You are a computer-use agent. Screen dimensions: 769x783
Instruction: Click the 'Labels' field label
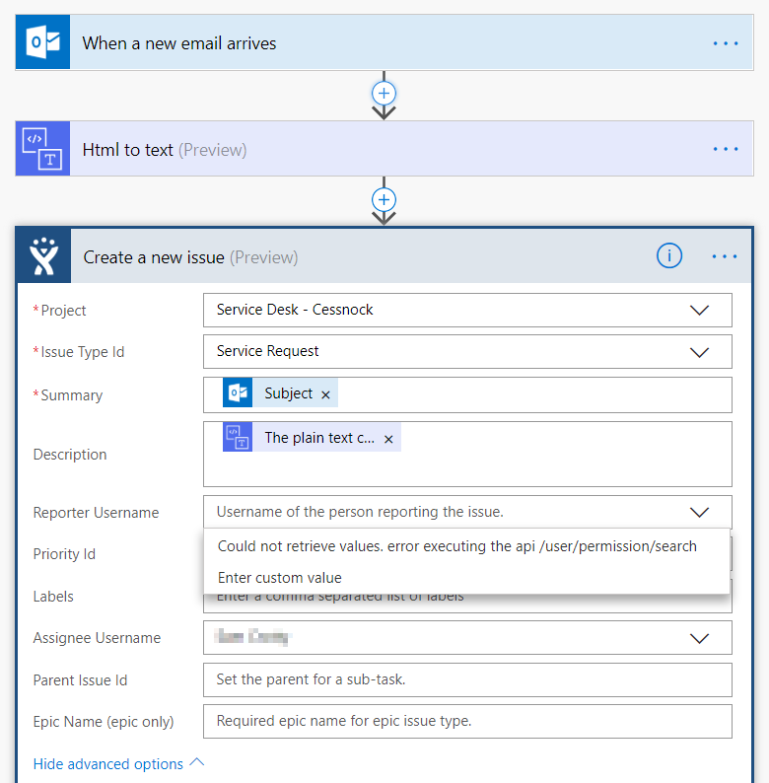pyautogui.click(x=53, y=597)
